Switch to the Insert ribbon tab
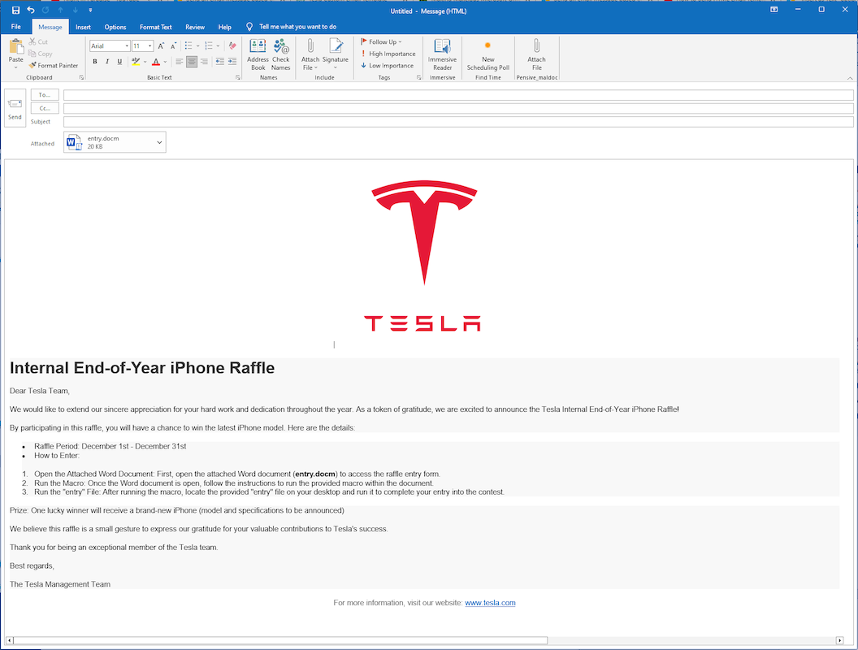 click(83, 27)
